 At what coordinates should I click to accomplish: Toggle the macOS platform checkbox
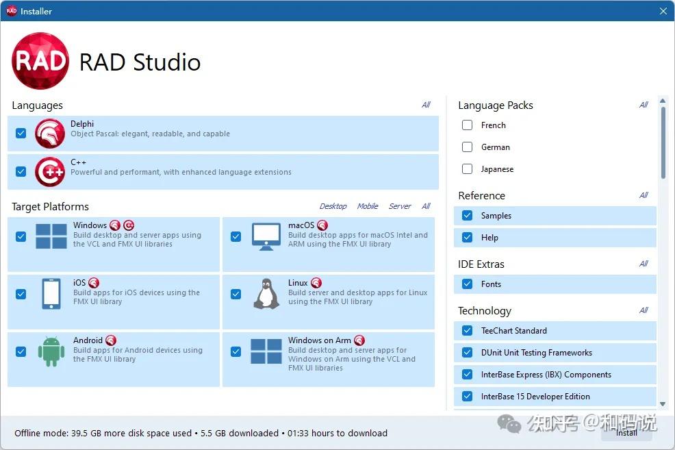[x=236, y=236]
